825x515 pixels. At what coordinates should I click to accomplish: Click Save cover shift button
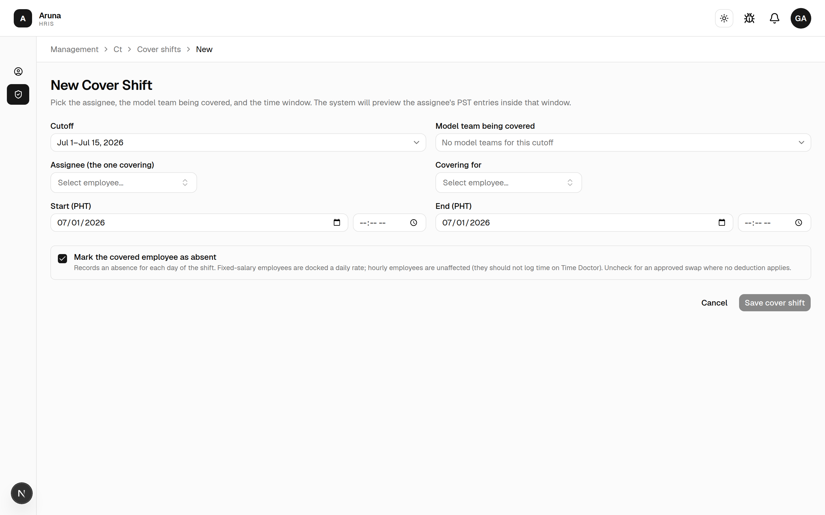click(775, 303)
